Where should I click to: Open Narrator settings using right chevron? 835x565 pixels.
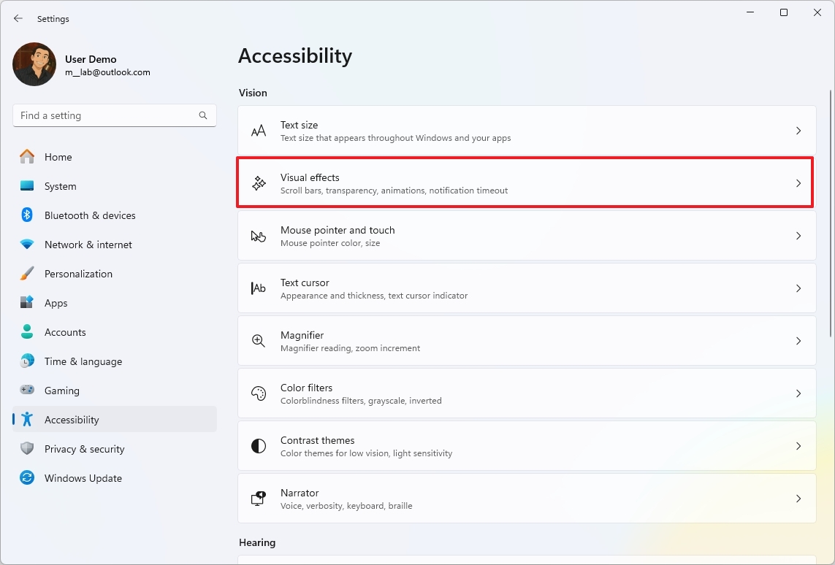click(x=798, y=499)
